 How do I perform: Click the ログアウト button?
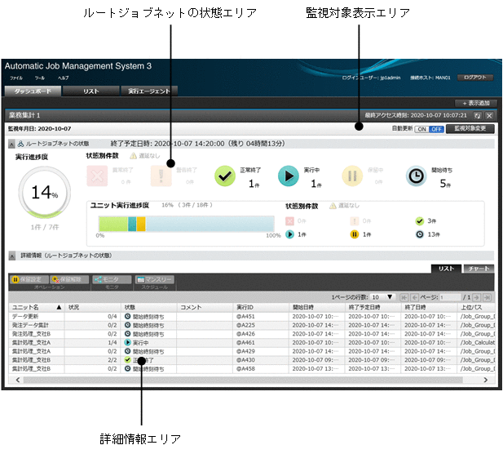click(x=475, y=77)
